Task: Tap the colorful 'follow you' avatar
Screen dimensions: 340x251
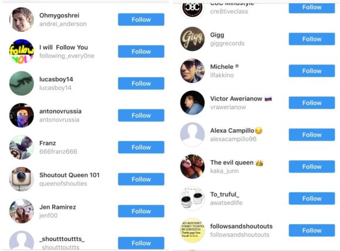Action: click(x=22, y=51)
